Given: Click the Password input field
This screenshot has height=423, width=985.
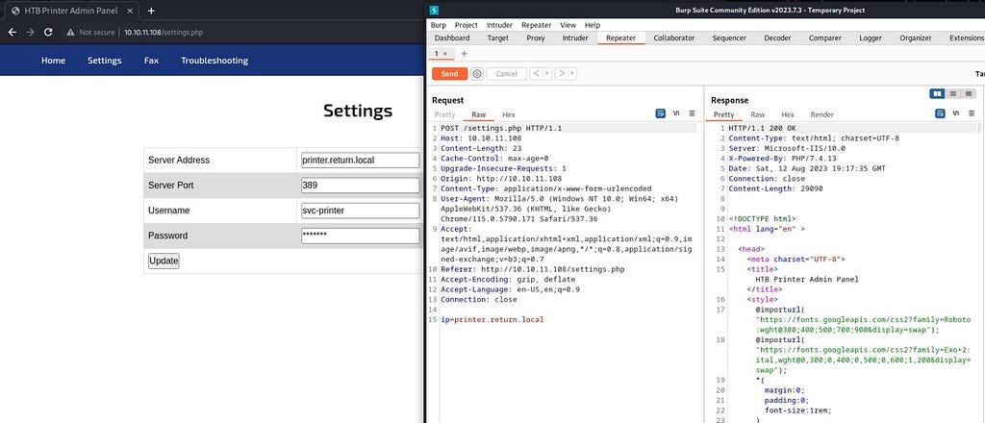Looking at the screenshot, I should (x=360, y=236).
